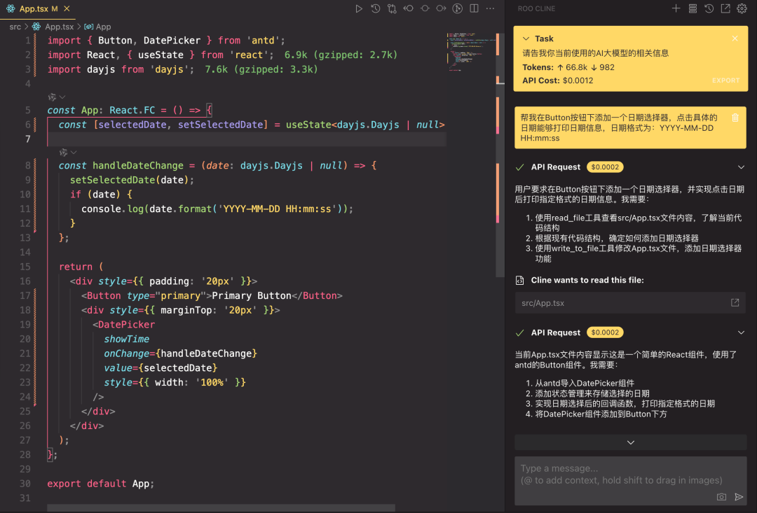View Roo Cline task history icon
Screen dimensions: 757x513
pos(710,8)
